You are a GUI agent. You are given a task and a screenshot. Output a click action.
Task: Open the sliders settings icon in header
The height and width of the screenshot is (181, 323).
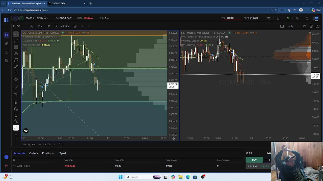[x=268, y=18]
